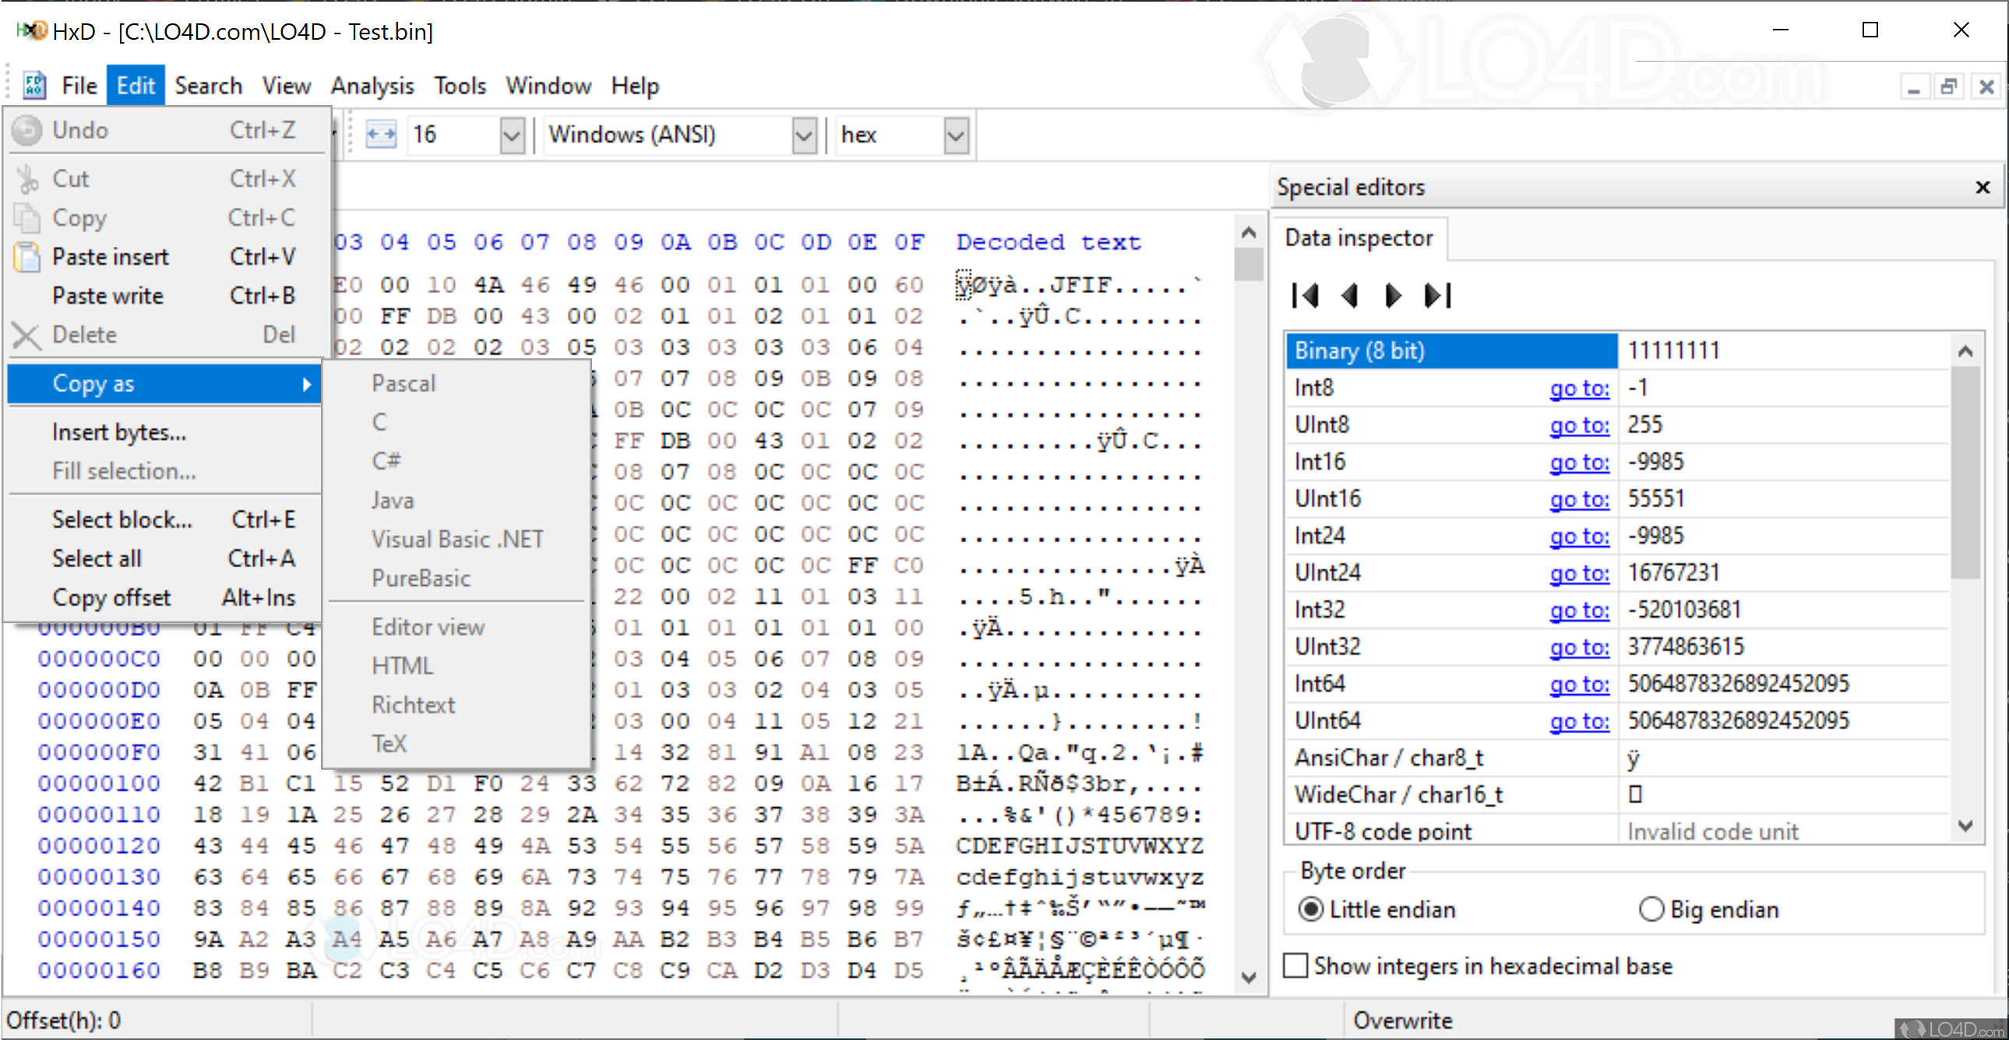
Task: Restore the inner document window
Action: 1948,86
